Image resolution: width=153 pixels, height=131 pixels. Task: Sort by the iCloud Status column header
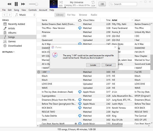coord(91,20)
